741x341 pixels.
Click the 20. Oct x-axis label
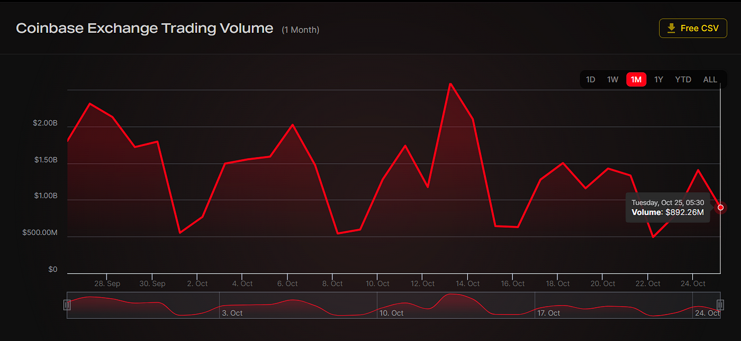[602, 283]
